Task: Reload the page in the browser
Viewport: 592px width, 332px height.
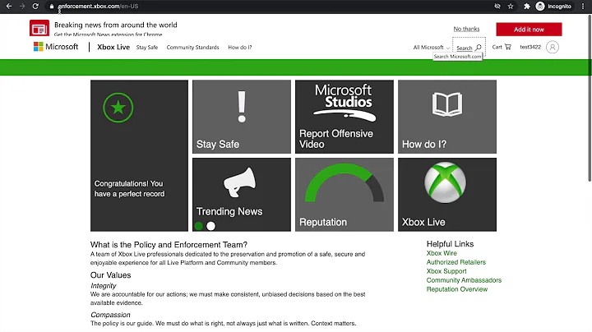Action: tap(35, 6)
